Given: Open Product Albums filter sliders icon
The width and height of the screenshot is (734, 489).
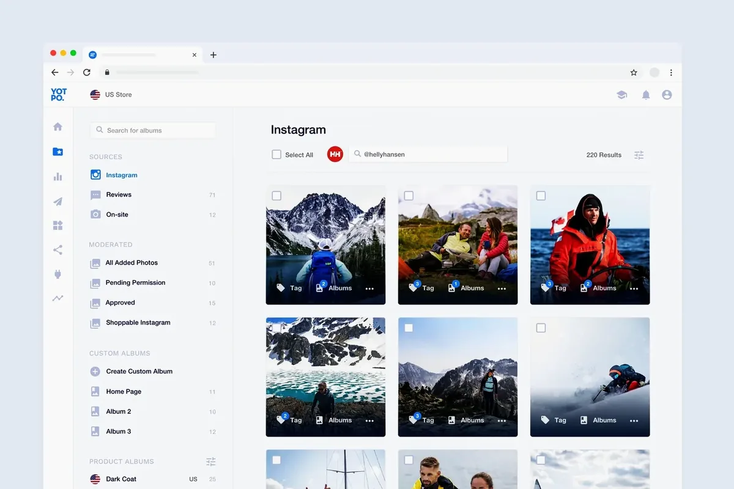Looking at the screenshot, I should (211, 461).
